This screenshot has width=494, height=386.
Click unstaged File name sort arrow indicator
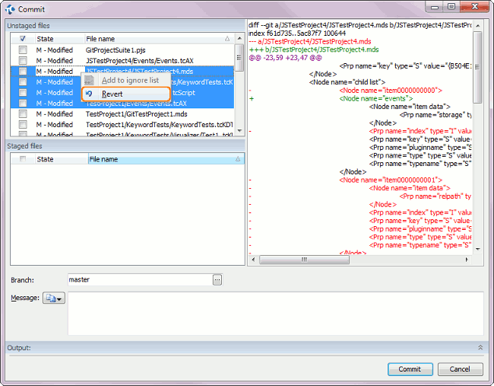pyautogui.click(x=227, y=39)
